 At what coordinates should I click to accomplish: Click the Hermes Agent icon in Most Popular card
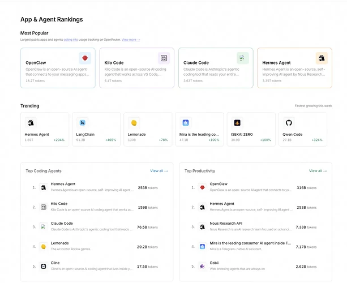(x=322, y=58)
